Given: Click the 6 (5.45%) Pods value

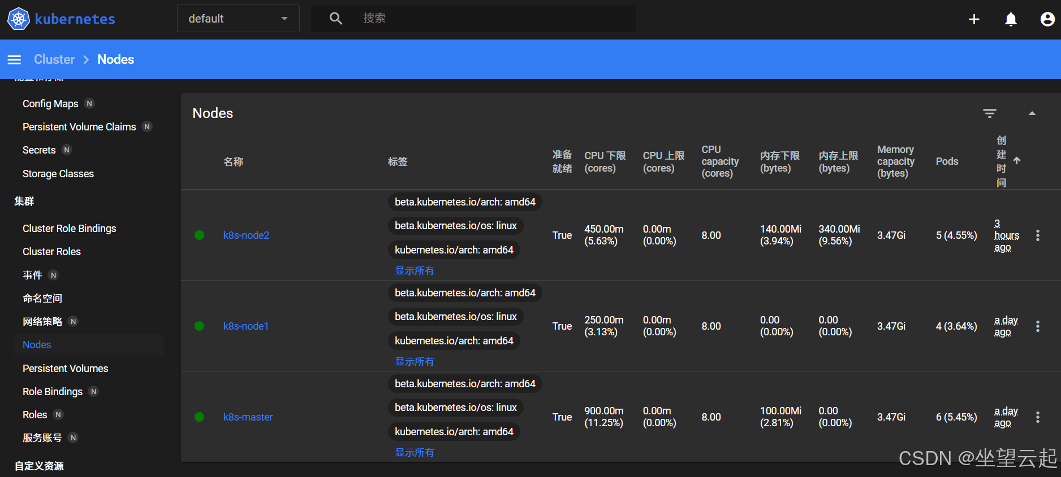Looking at the screenshot, I should (956, 417).
